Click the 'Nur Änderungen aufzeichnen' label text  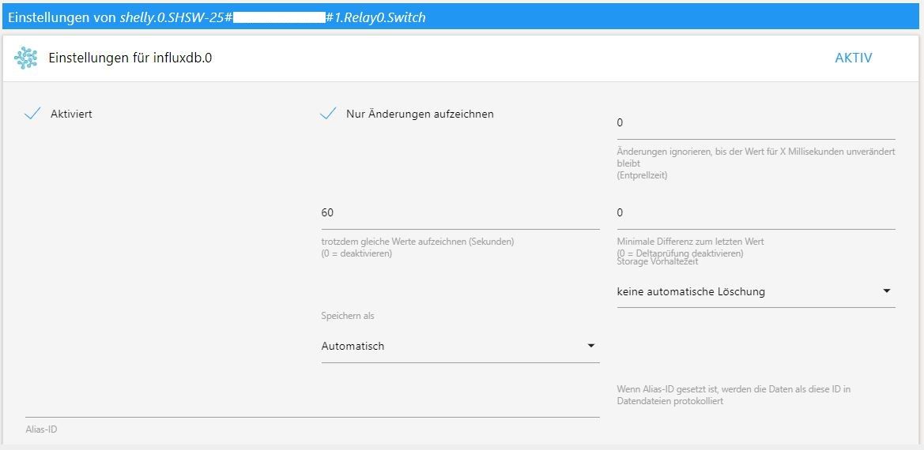420,114
